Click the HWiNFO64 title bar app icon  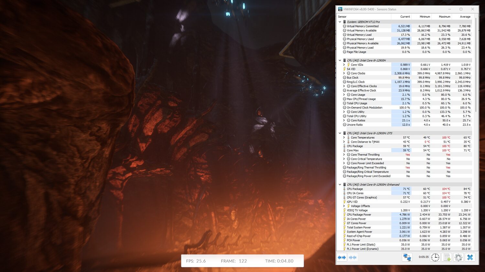click(340, 9)
